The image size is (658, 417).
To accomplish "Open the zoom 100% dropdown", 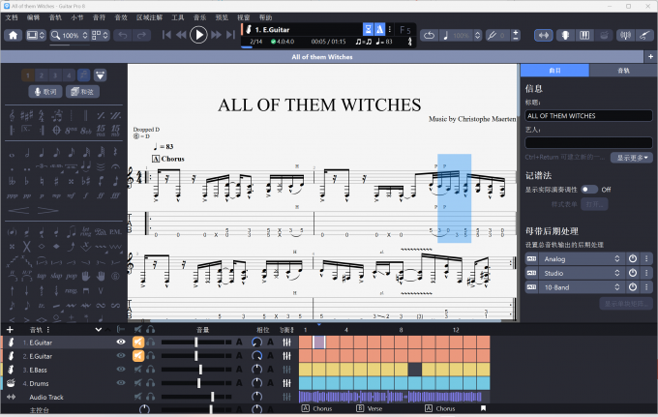I will pos(70,35).
